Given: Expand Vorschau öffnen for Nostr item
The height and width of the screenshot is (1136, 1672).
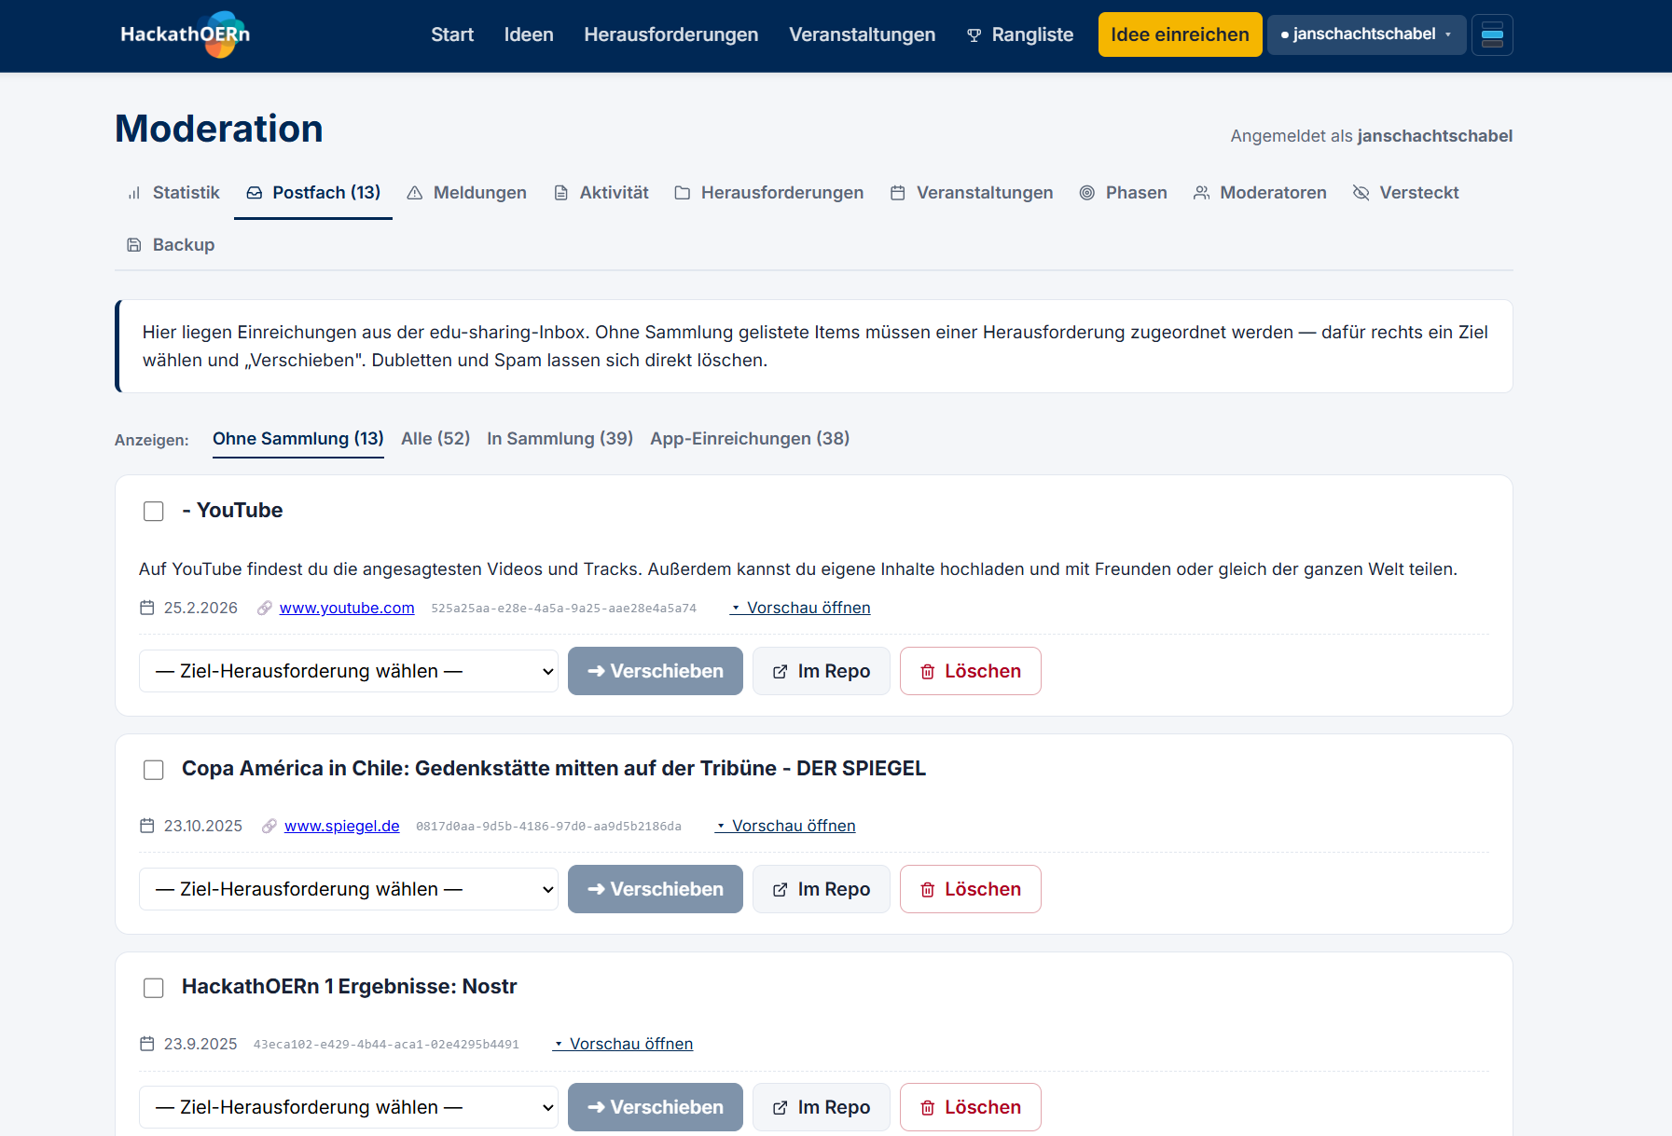Looking at the screenshot, I should (x=623, y=1044).
